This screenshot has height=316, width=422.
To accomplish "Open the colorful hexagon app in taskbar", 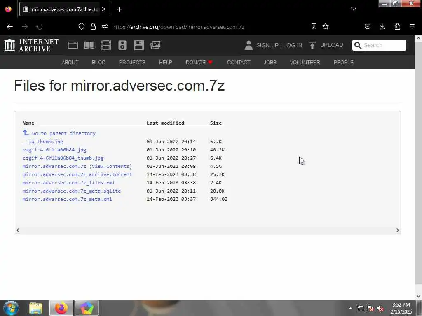I will (87, 308).
